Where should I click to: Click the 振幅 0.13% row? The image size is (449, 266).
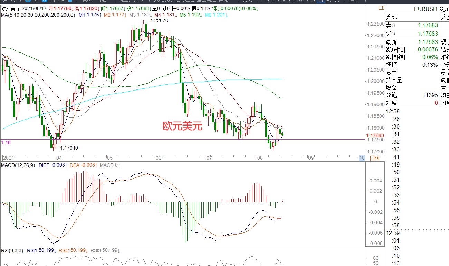(x=412, y=65)
